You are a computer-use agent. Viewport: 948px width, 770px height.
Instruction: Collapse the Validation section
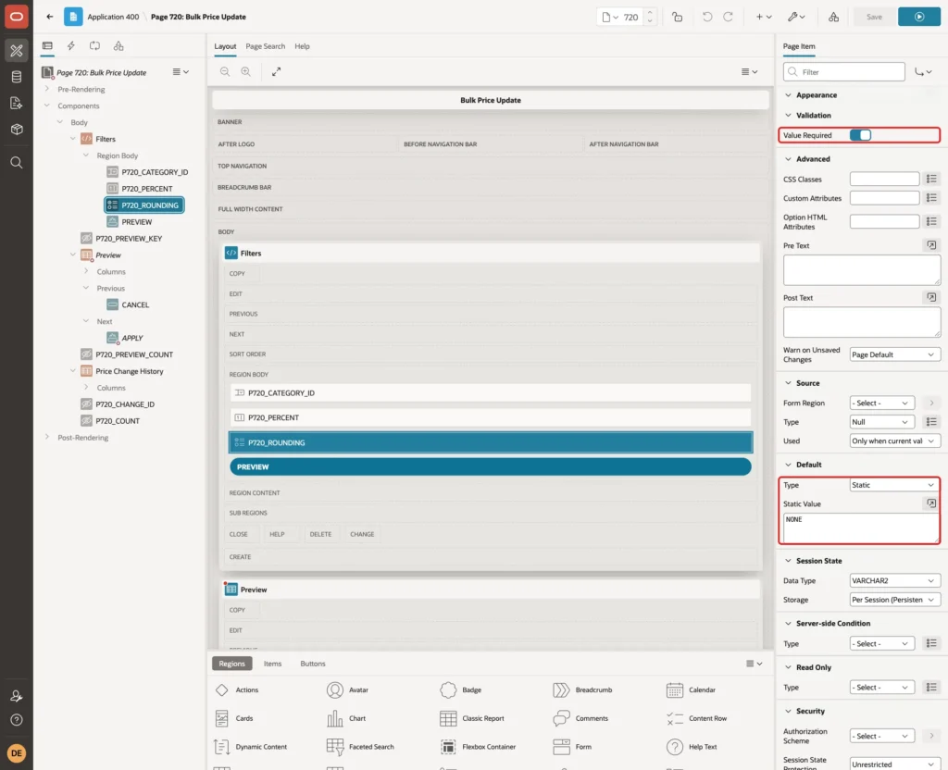788,115
